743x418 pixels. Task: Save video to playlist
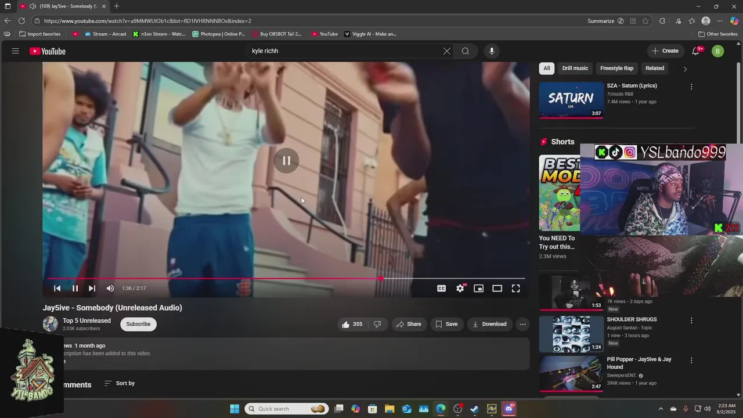pyautogui.click(x=446, y=324)
